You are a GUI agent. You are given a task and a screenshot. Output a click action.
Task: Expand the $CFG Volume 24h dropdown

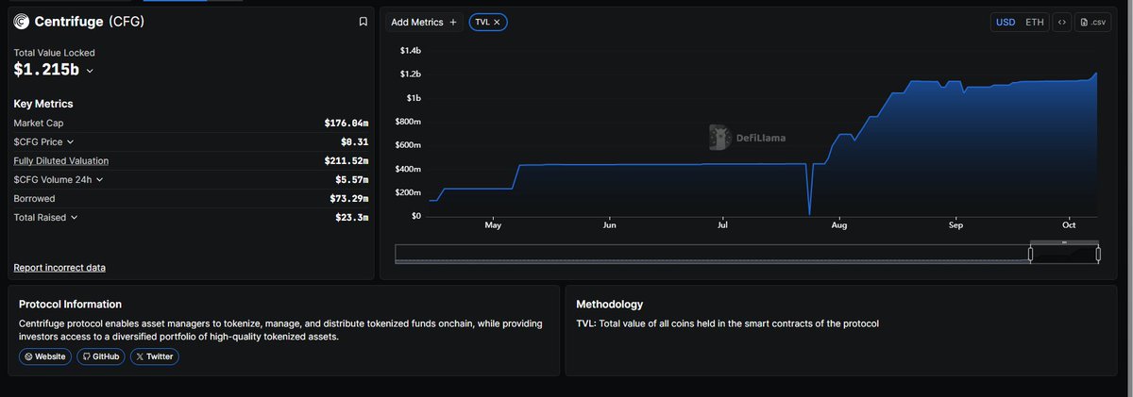[x=100, y=179]
